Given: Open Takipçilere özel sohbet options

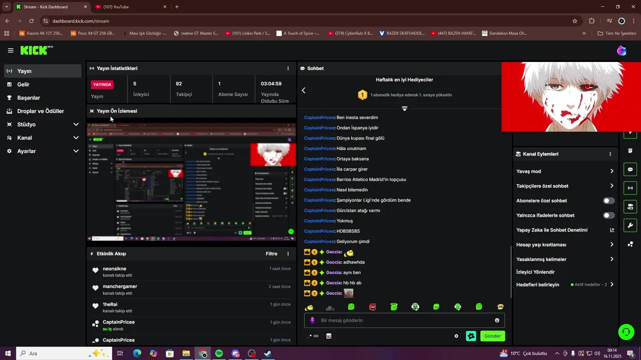Looking at the screenshot, I should pyautogui.click(x=565, y=186).
